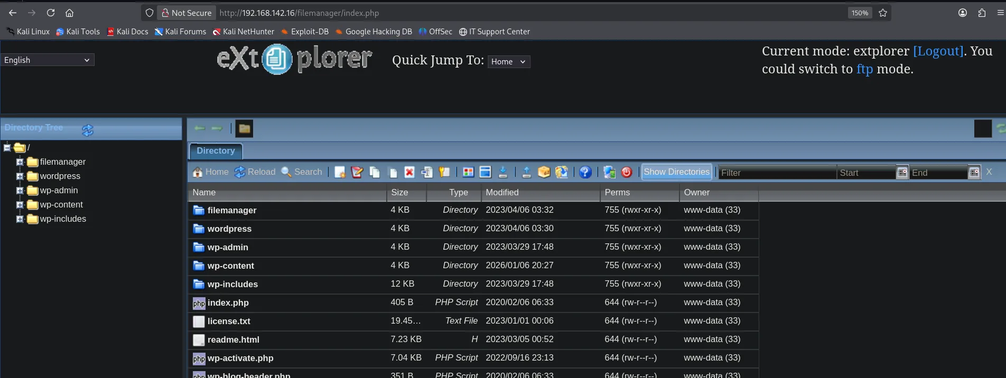Screen dimensions: 1006x378
Task: Go back with the green left arrow
Action: click(200, 128)
